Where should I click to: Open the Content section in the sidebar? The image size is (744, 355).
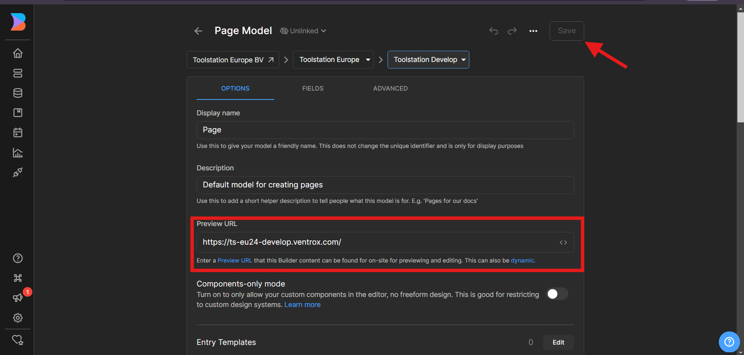coord(18,73)
